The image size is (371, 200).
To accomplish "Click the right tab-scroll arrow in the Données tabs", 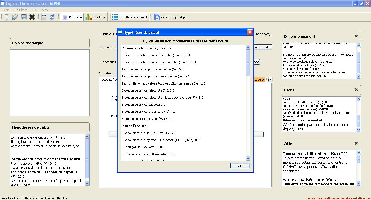I will [x=270, y=79].
